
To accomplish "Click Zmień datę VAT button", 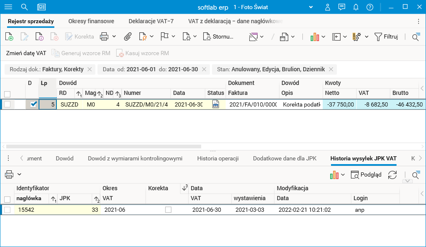I will (26, 53).
